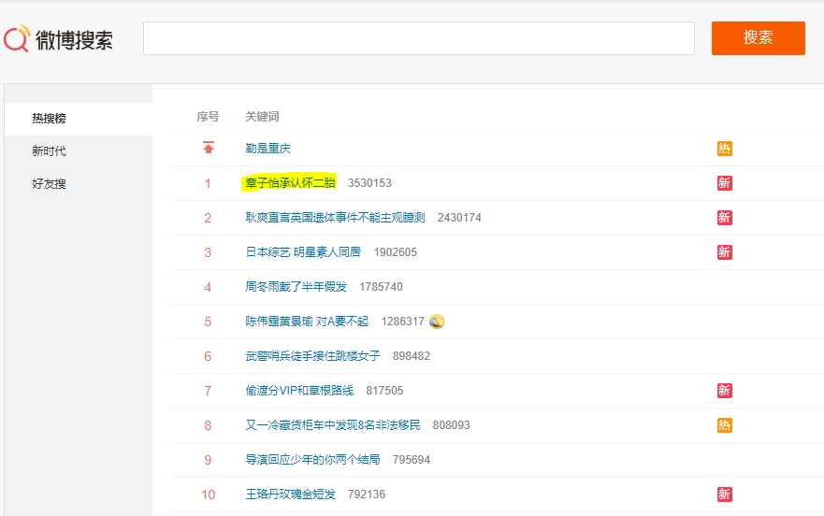824x516 pixels.
Task: Open the highlighted 章子怡承认怀二胎 topic
Action: point(290,183)
